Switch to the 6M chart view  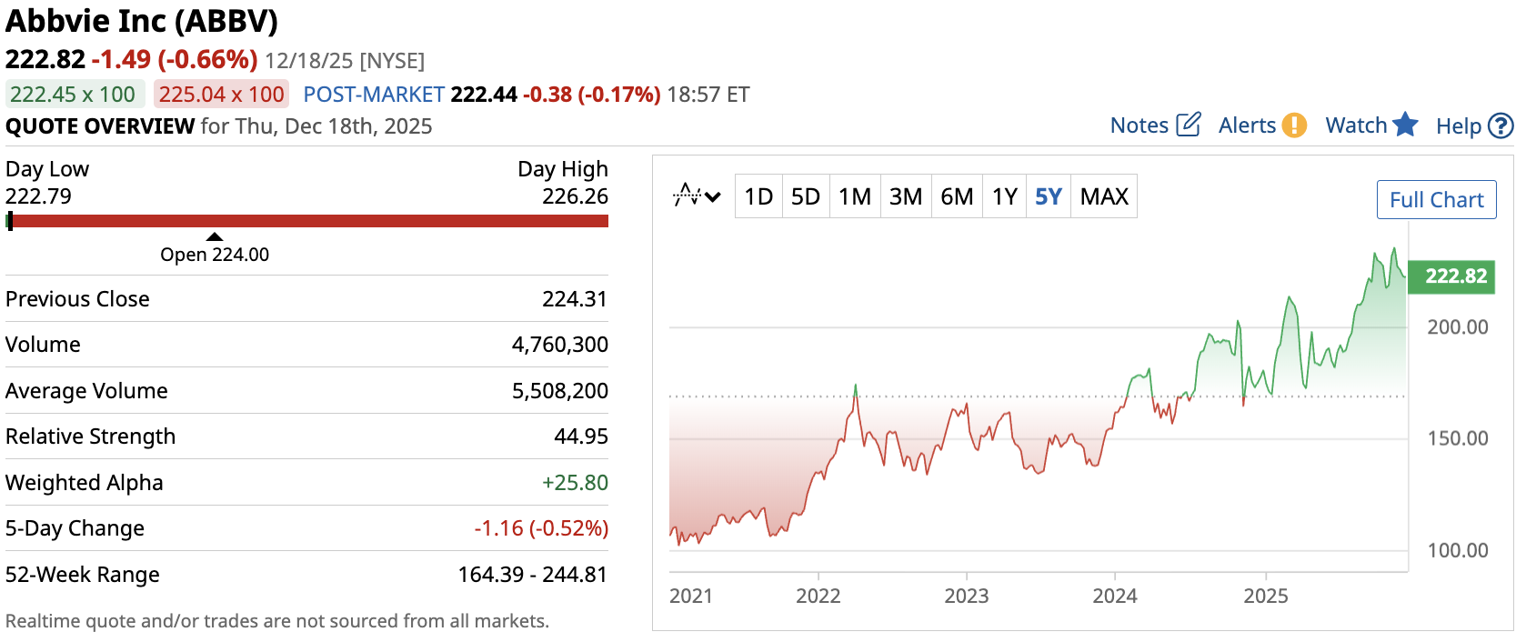point(957,196)
